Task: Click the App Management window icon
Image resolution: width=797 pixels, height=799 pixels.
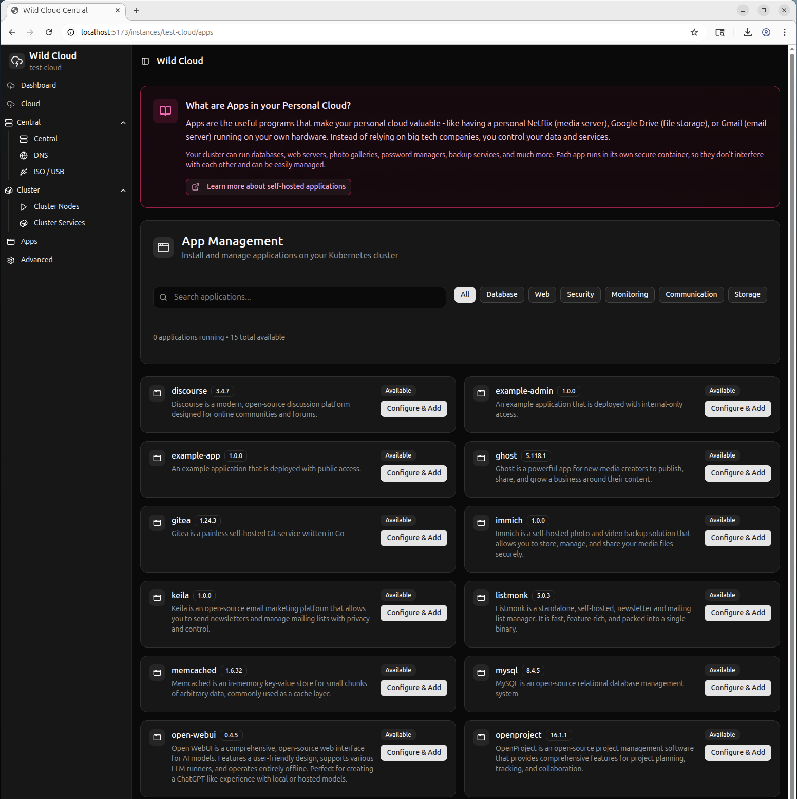Action: tap(163, 248)
